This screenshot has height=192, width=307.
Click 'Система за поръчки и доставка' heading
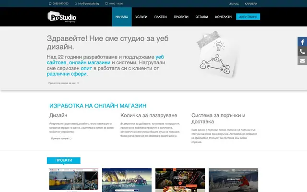[218, 119]
